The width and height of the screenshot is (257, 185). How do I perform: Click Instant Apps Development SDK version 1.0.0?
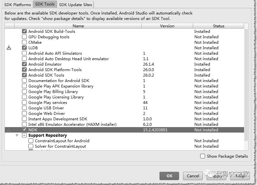(147, 119)
